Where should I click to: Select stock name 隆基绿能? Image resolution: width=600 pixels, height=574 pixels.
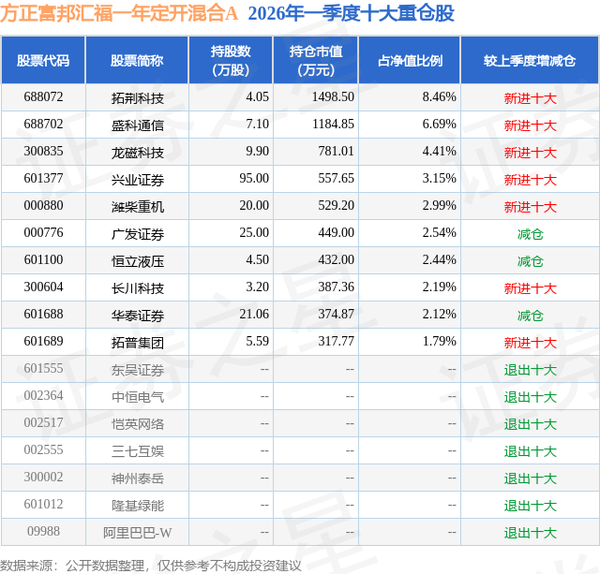[x=138, y=506]
